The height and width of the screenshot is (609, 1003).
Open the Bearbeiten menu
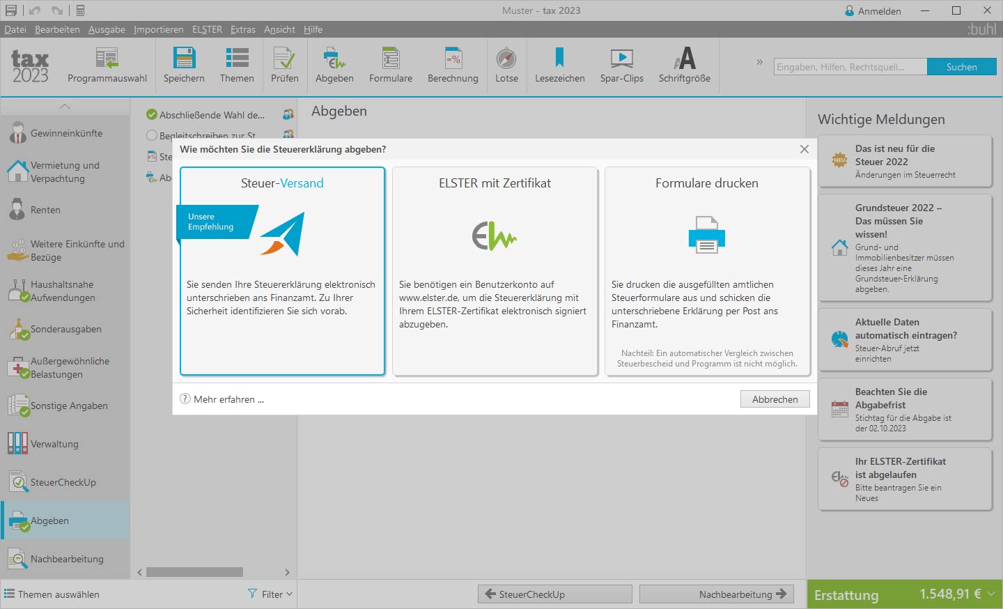[57, 29]
